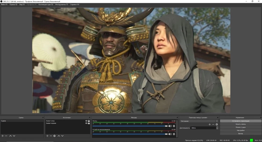Add a new scene transition
The height and width of the screenshot is (142, 262).
click(x=210, y=124)
